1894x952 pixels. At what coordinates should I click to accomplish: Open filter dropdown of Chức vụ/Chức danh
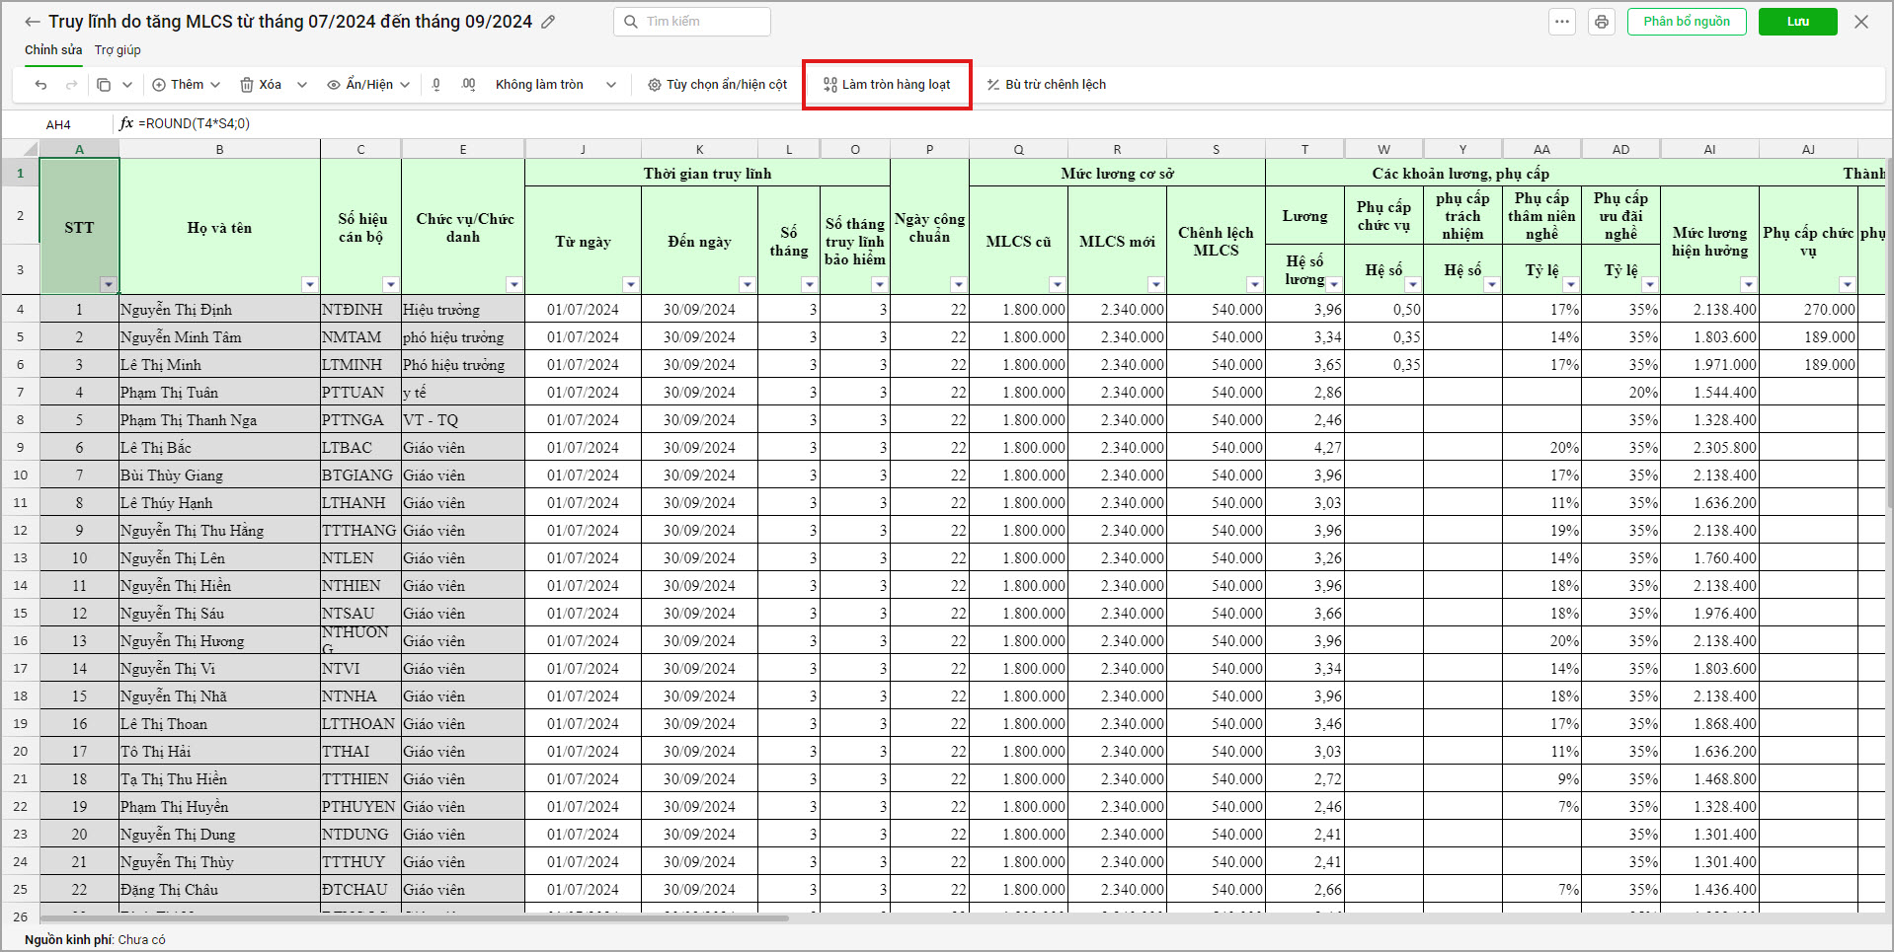(x=513, y=285)
